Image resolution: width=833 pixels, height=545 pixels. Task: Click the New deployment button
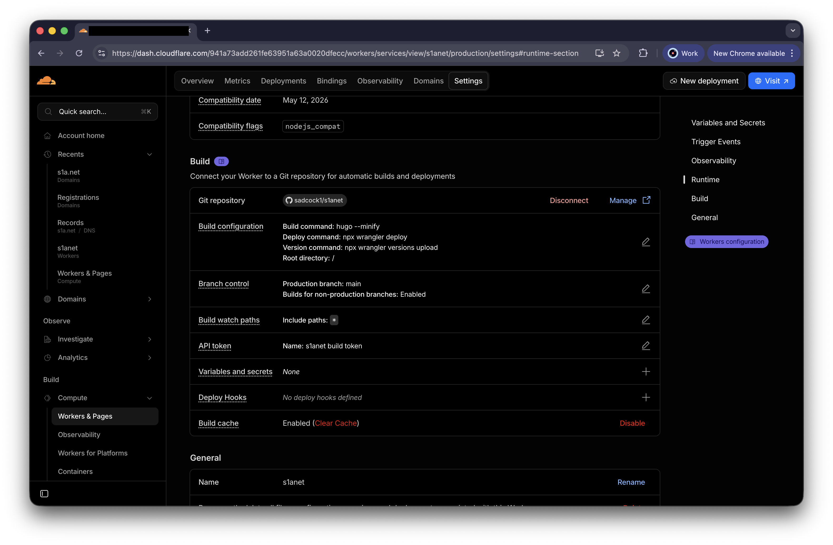coord(704,81)
